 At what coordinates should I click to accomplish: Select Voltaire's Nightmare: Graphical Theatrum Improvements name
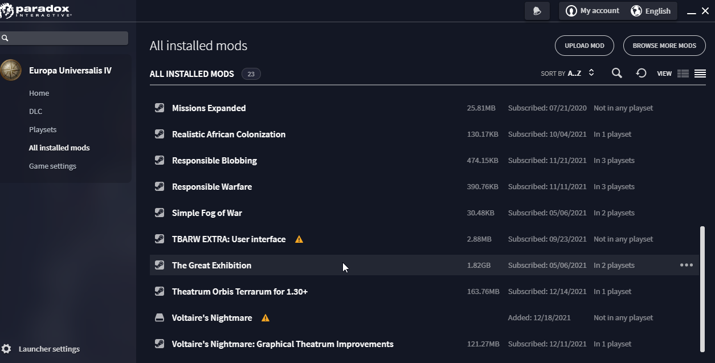[x=283, y=344]
